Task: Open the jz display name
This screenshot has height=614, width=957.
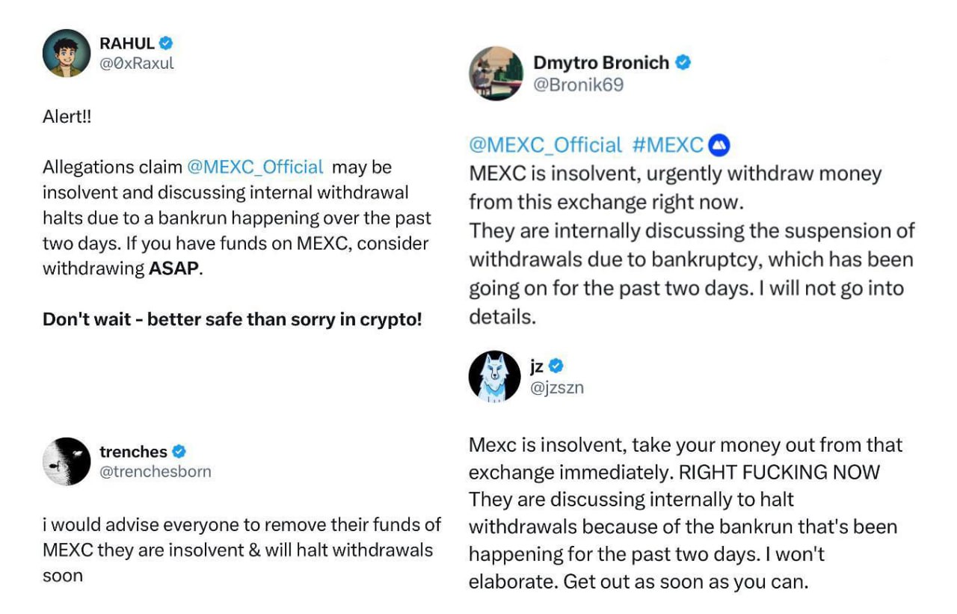Action: [536, 366]
